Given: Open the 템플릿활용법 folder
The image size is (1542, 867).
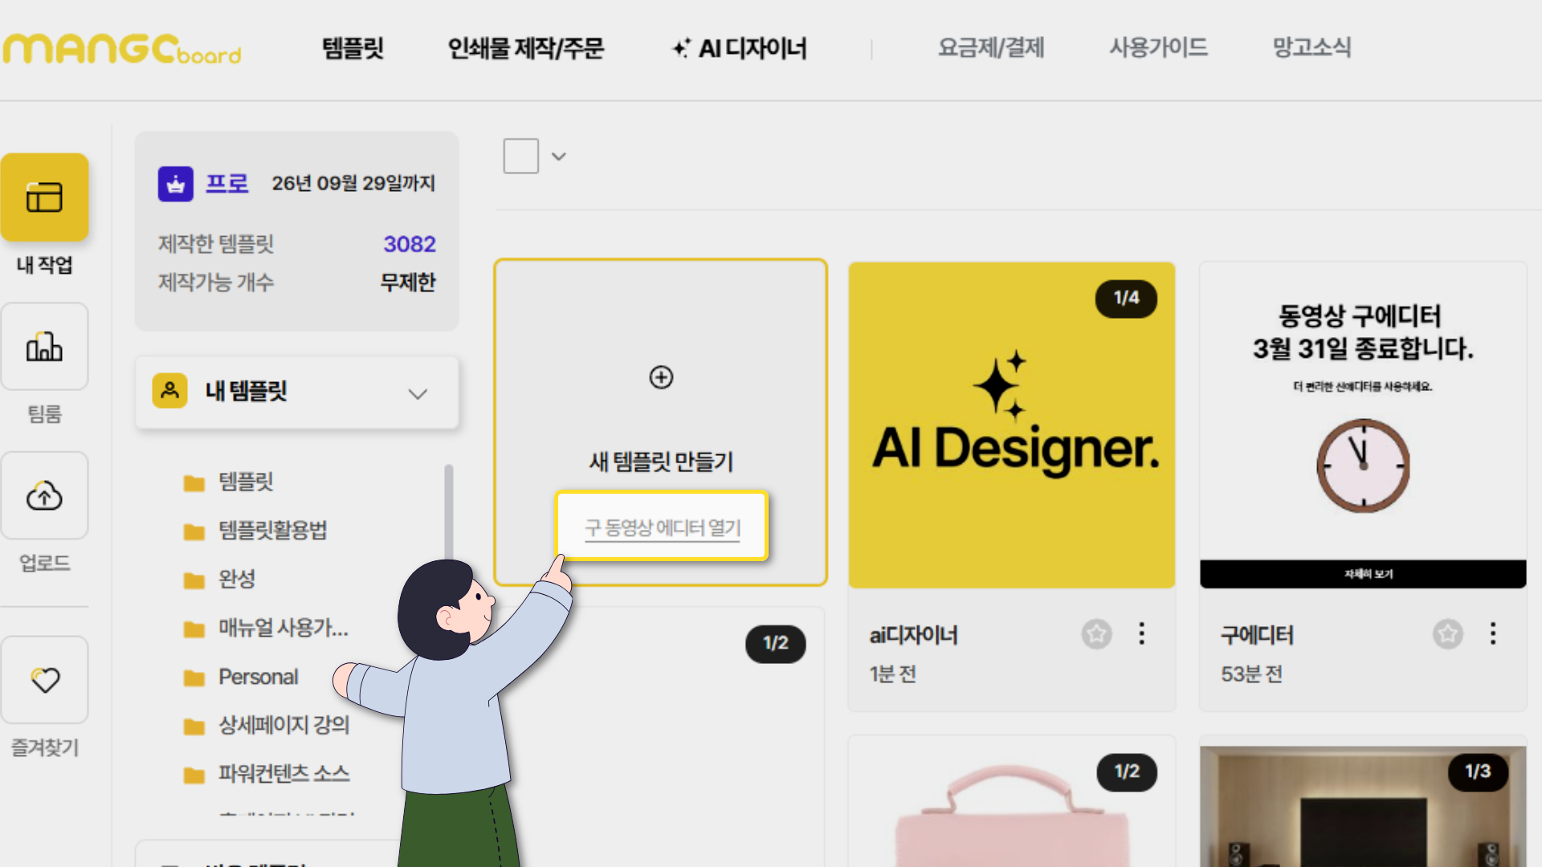Looking at the screenshot, I should pos(255,530).
